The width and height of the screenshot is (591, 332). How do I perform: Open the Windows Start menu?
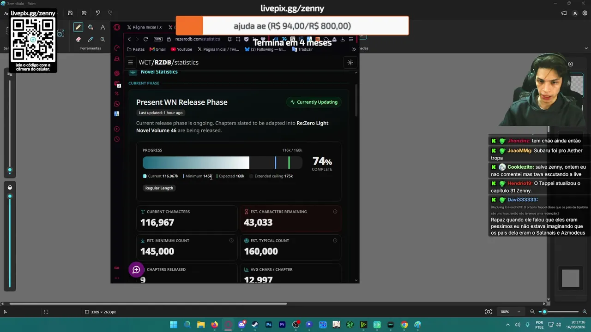174,325
